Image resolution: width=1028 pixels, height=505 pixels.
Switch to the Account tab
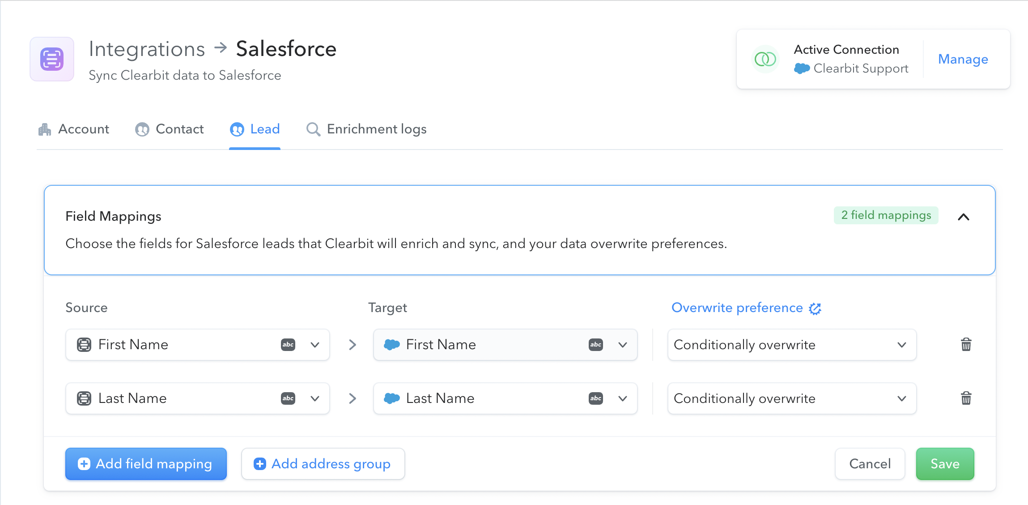[74, 129]
